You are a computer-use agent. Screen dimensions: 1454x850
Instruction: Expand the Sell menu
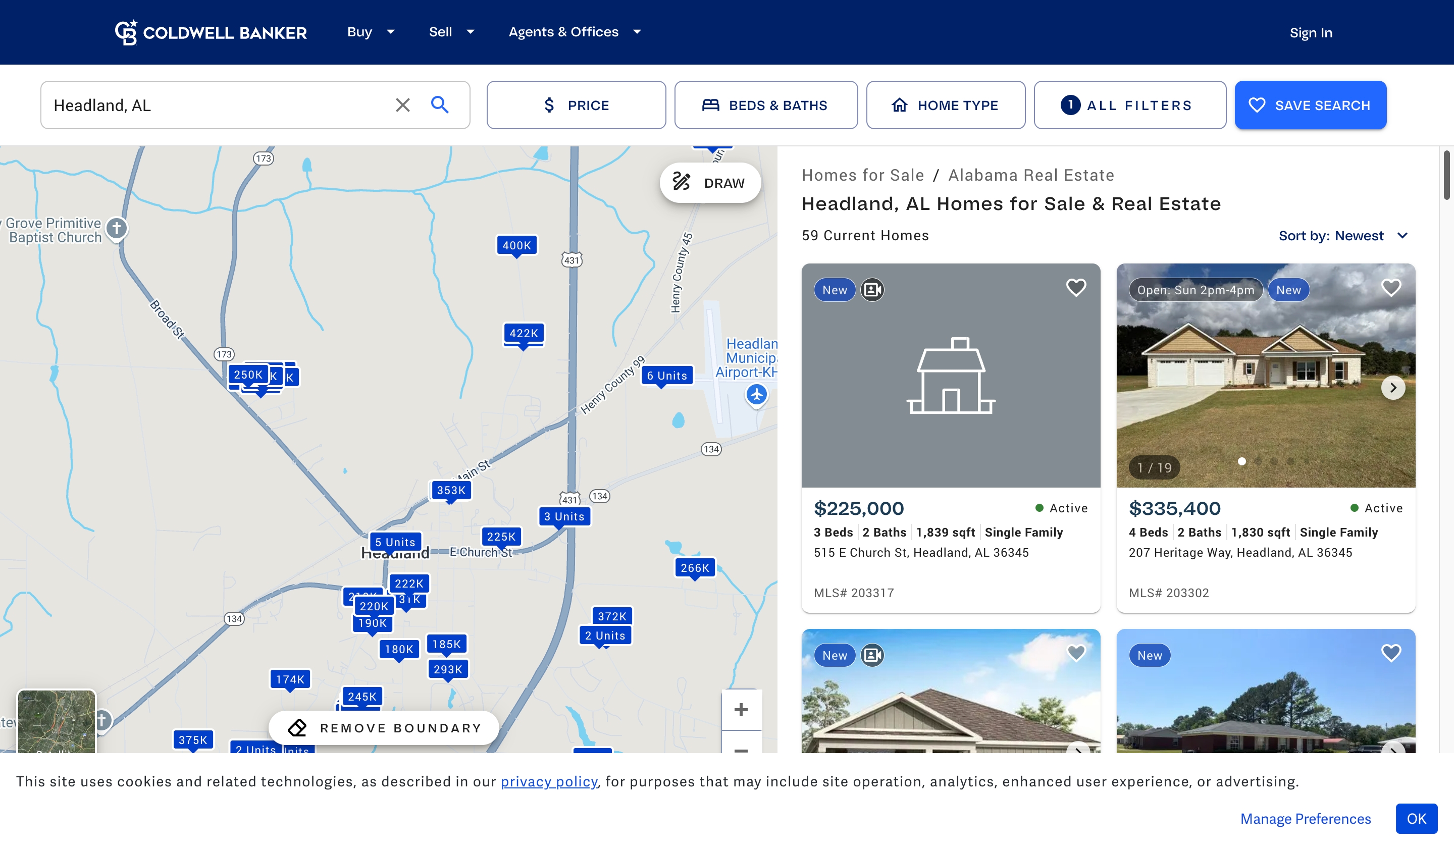(x=451, y=32)
